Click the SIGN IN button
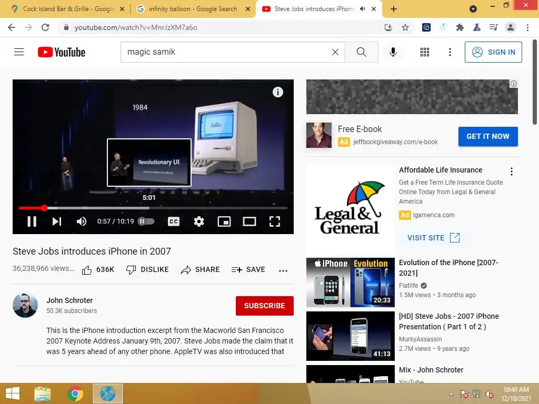This screenshot has width=539, height=404. click(493, 52)
